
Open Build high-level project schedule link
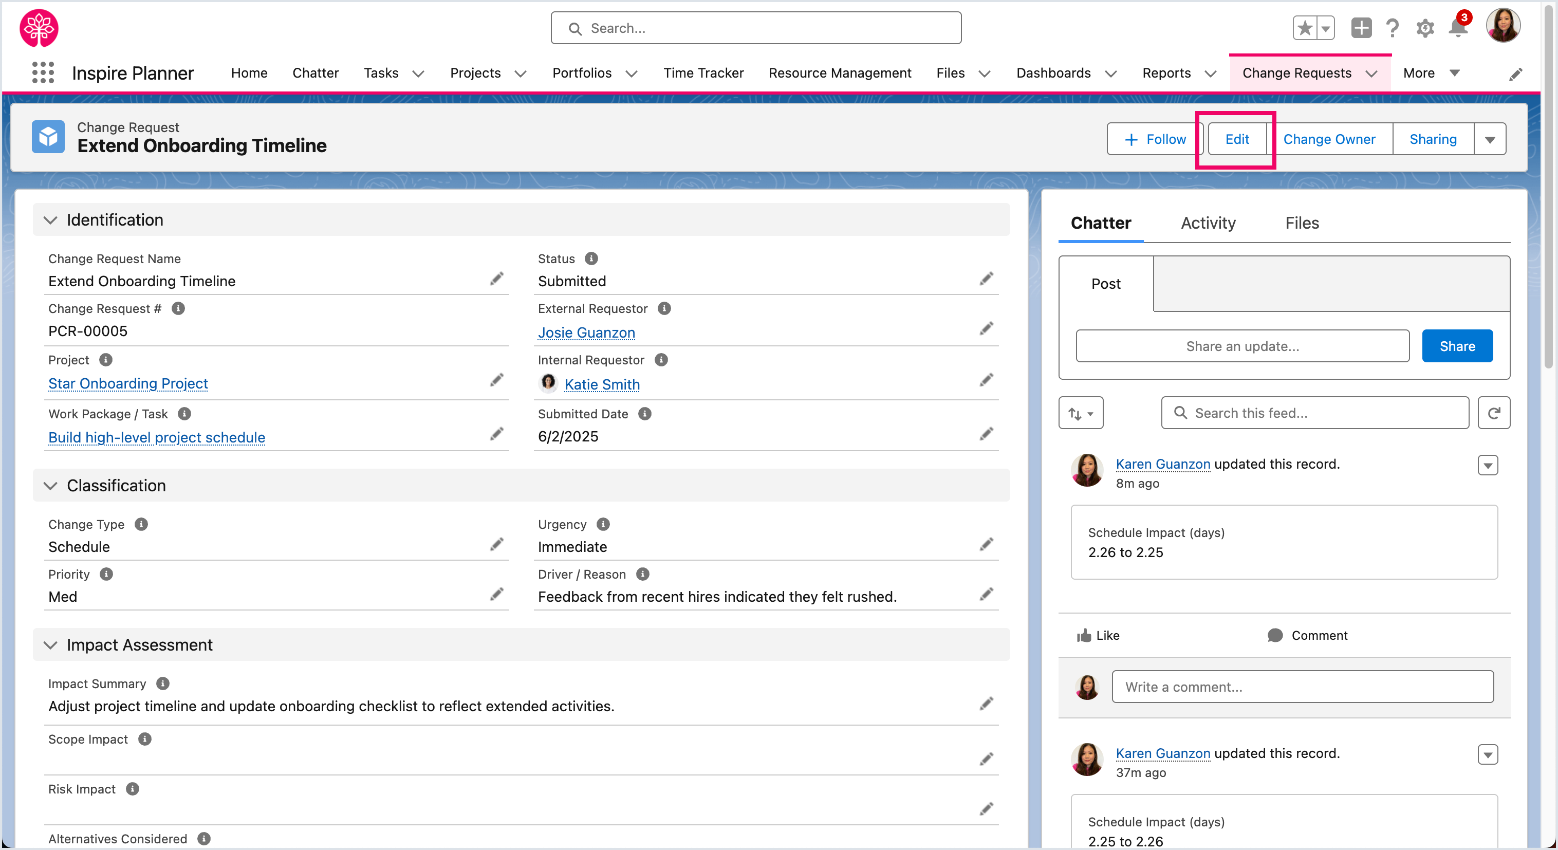(x=157, y=437)
